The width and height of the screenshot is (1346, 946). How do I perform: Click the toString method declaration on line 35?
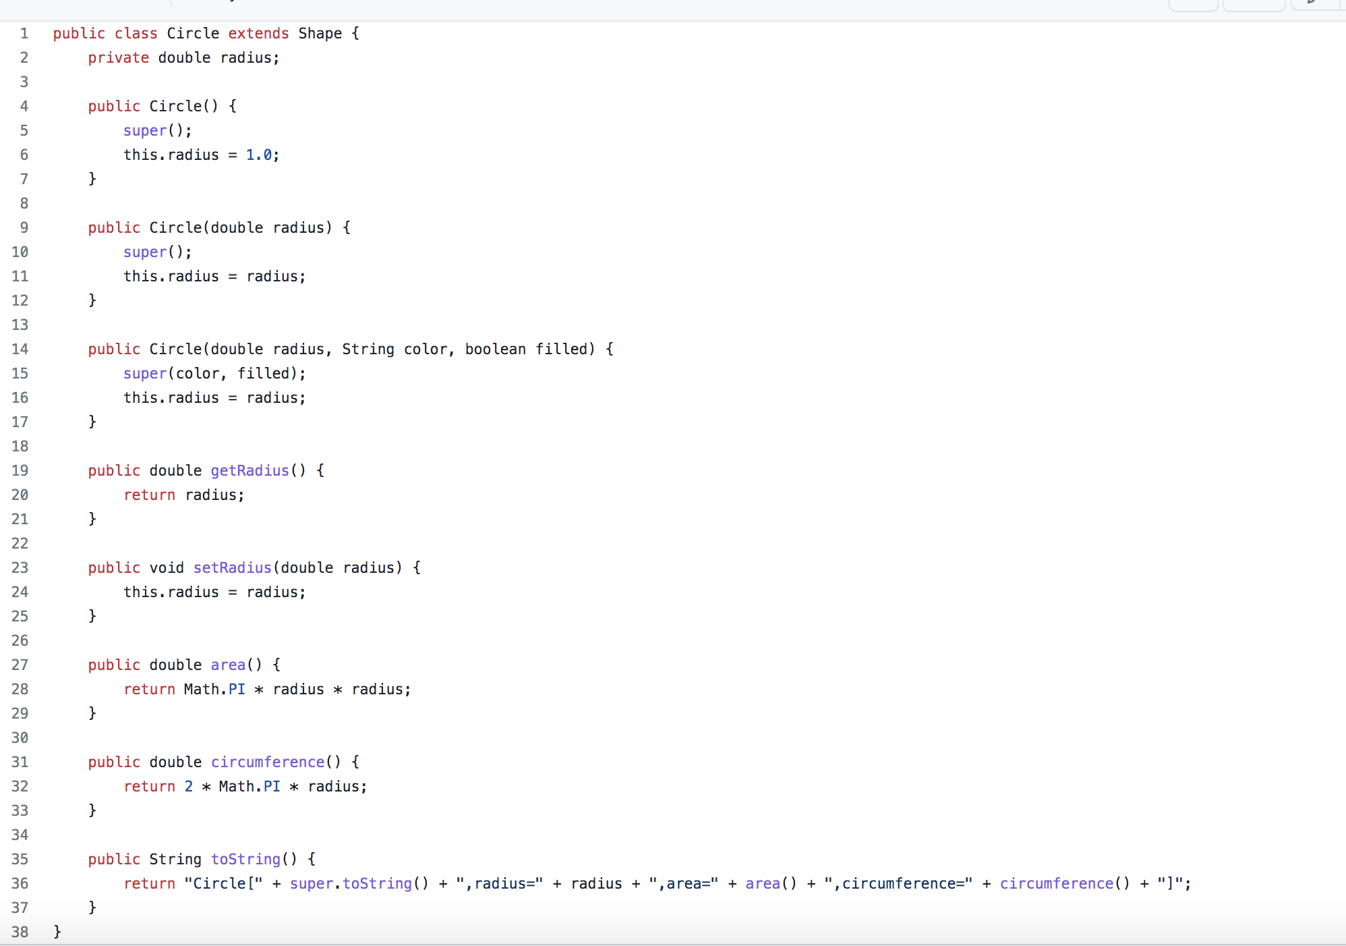tap(245, 860)
